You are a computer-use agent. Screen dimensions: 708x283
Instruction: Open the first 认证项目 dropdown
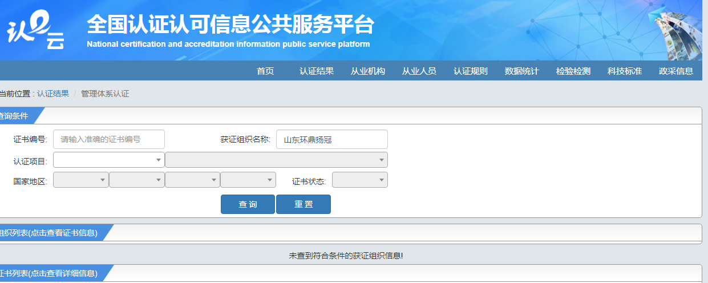pyautogui.click(x=108, y=160)
